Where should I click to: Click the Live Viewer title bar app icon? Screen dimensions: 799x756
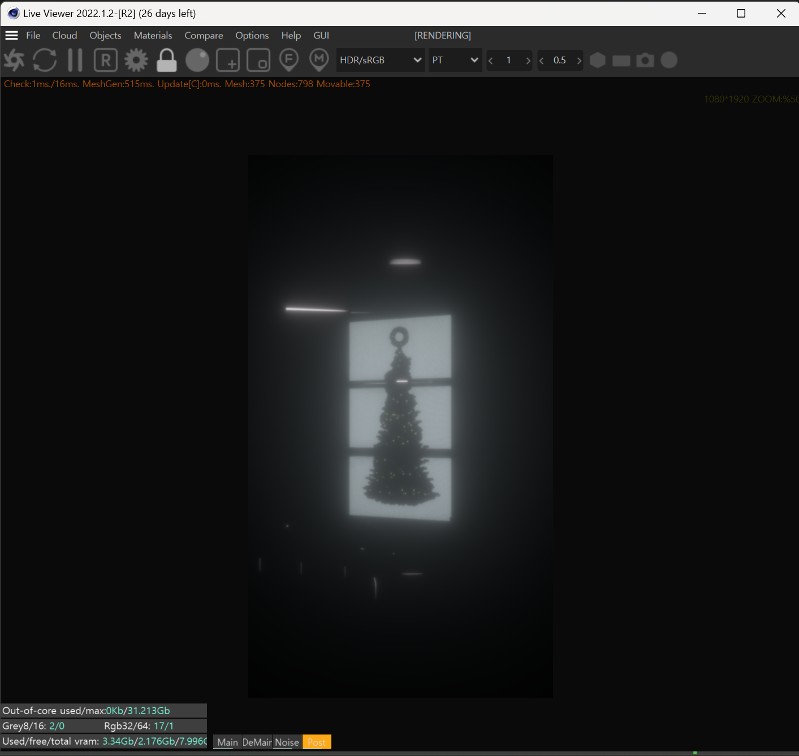[13, 13]
